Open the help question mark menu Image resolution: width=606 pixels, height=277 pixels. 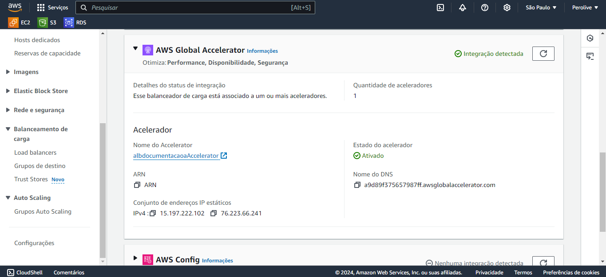(x=485, y=8)
